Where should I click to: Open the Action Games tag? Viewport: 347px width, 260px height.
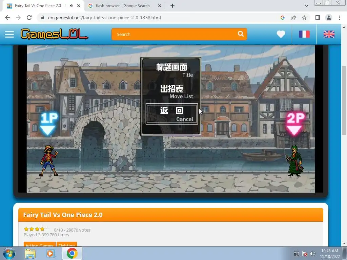click(39, 244)
